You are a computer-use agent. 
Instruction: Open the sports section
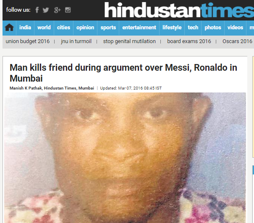(108, 28)
